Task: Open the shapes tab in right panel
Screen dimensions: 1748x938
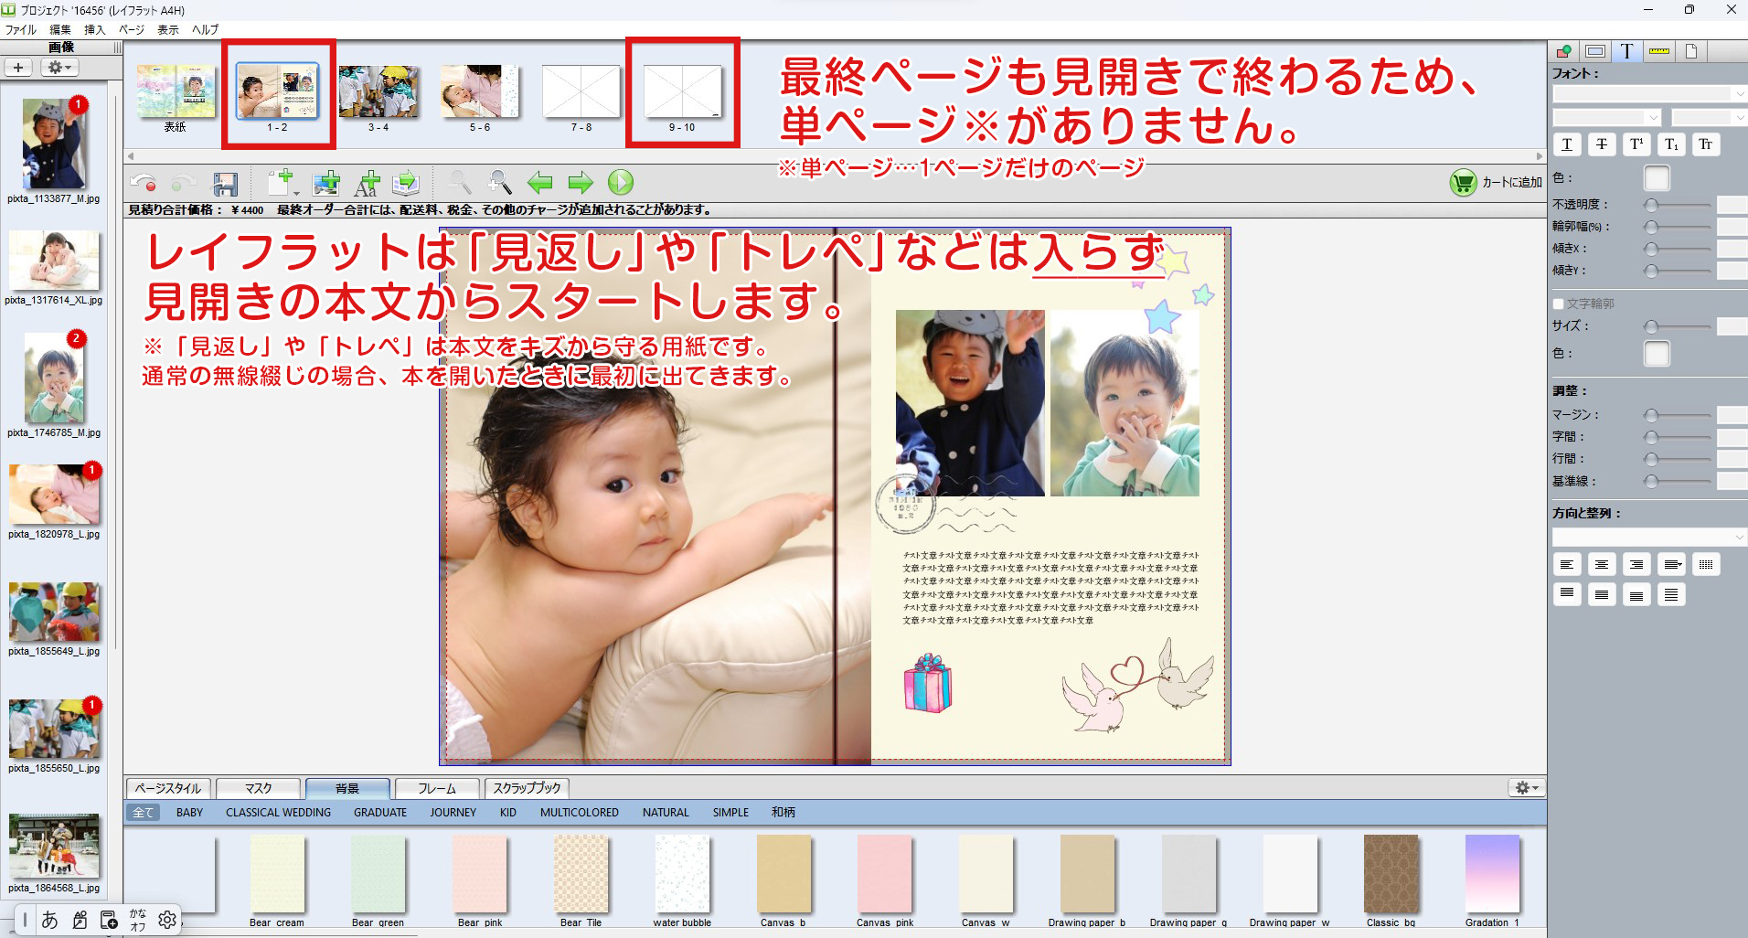Action: click(1564, 51)
